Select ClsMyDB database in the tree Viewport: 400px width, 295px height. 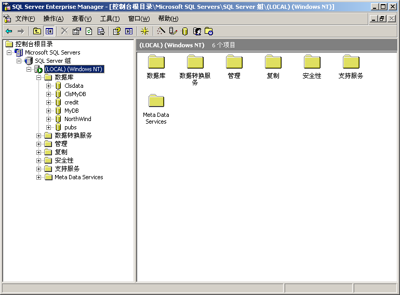click(x=75, y=94)
